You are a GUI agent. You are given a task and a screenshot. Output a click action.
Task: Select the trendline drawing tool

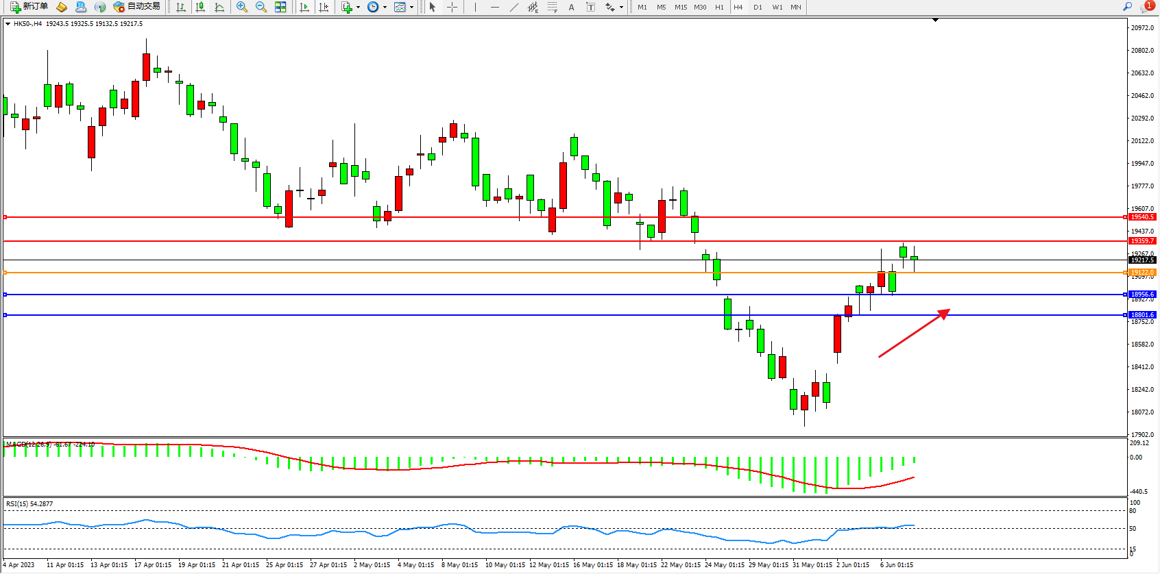[514, 7]
